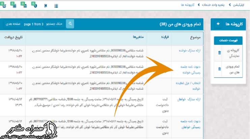Click the فهرست خدمات header tab
The width and height of the screenshot is (250, 139).
[x=228, y=41]
